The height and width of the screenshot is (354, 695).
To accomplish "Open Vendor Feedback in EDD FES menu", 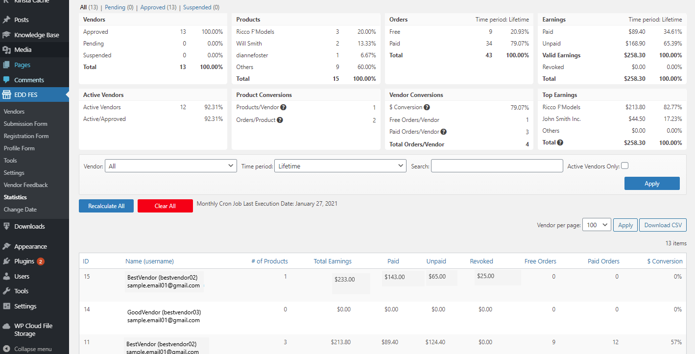I will click(x=26, y=185).
